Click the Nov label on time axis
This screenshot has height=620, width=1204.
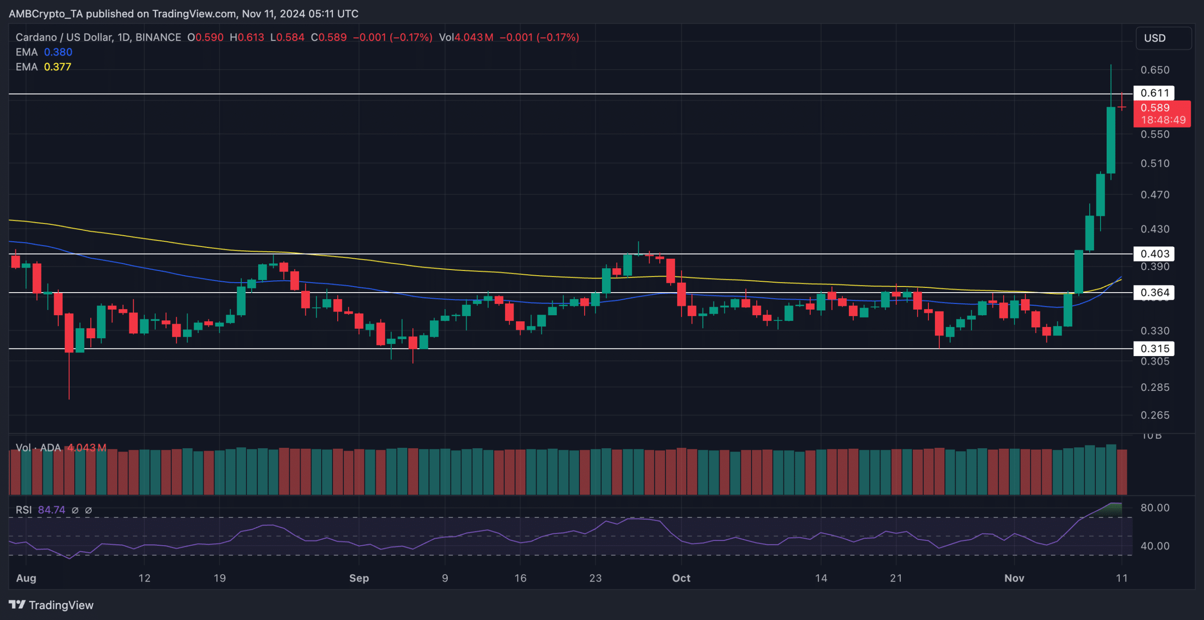pos(1014,578)
